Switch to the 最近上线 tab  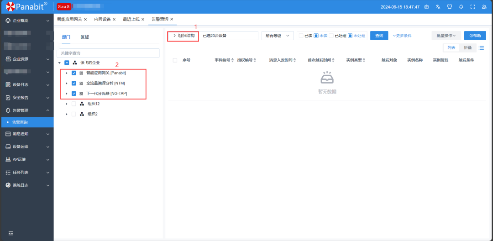point(131,19)
